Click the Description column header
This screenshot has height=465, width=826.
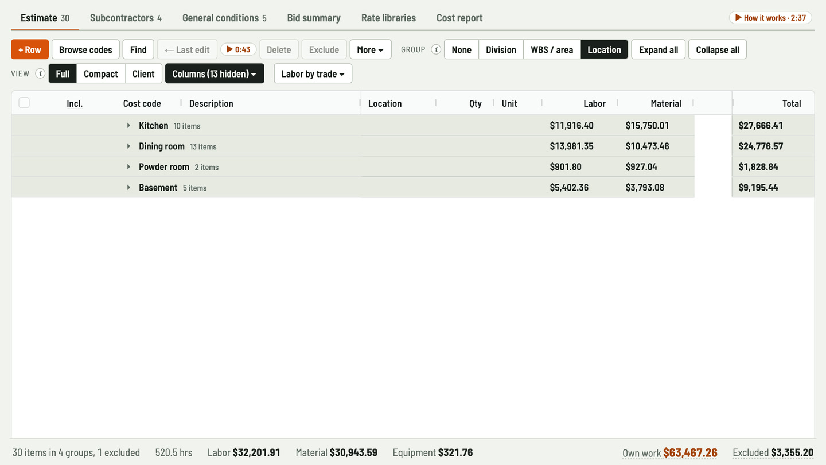[x=211, y=103]
